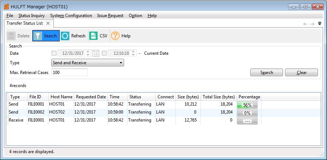This screenshot has height=160, width=327.
Task: Open the Option menu
Action: (135, 16)
